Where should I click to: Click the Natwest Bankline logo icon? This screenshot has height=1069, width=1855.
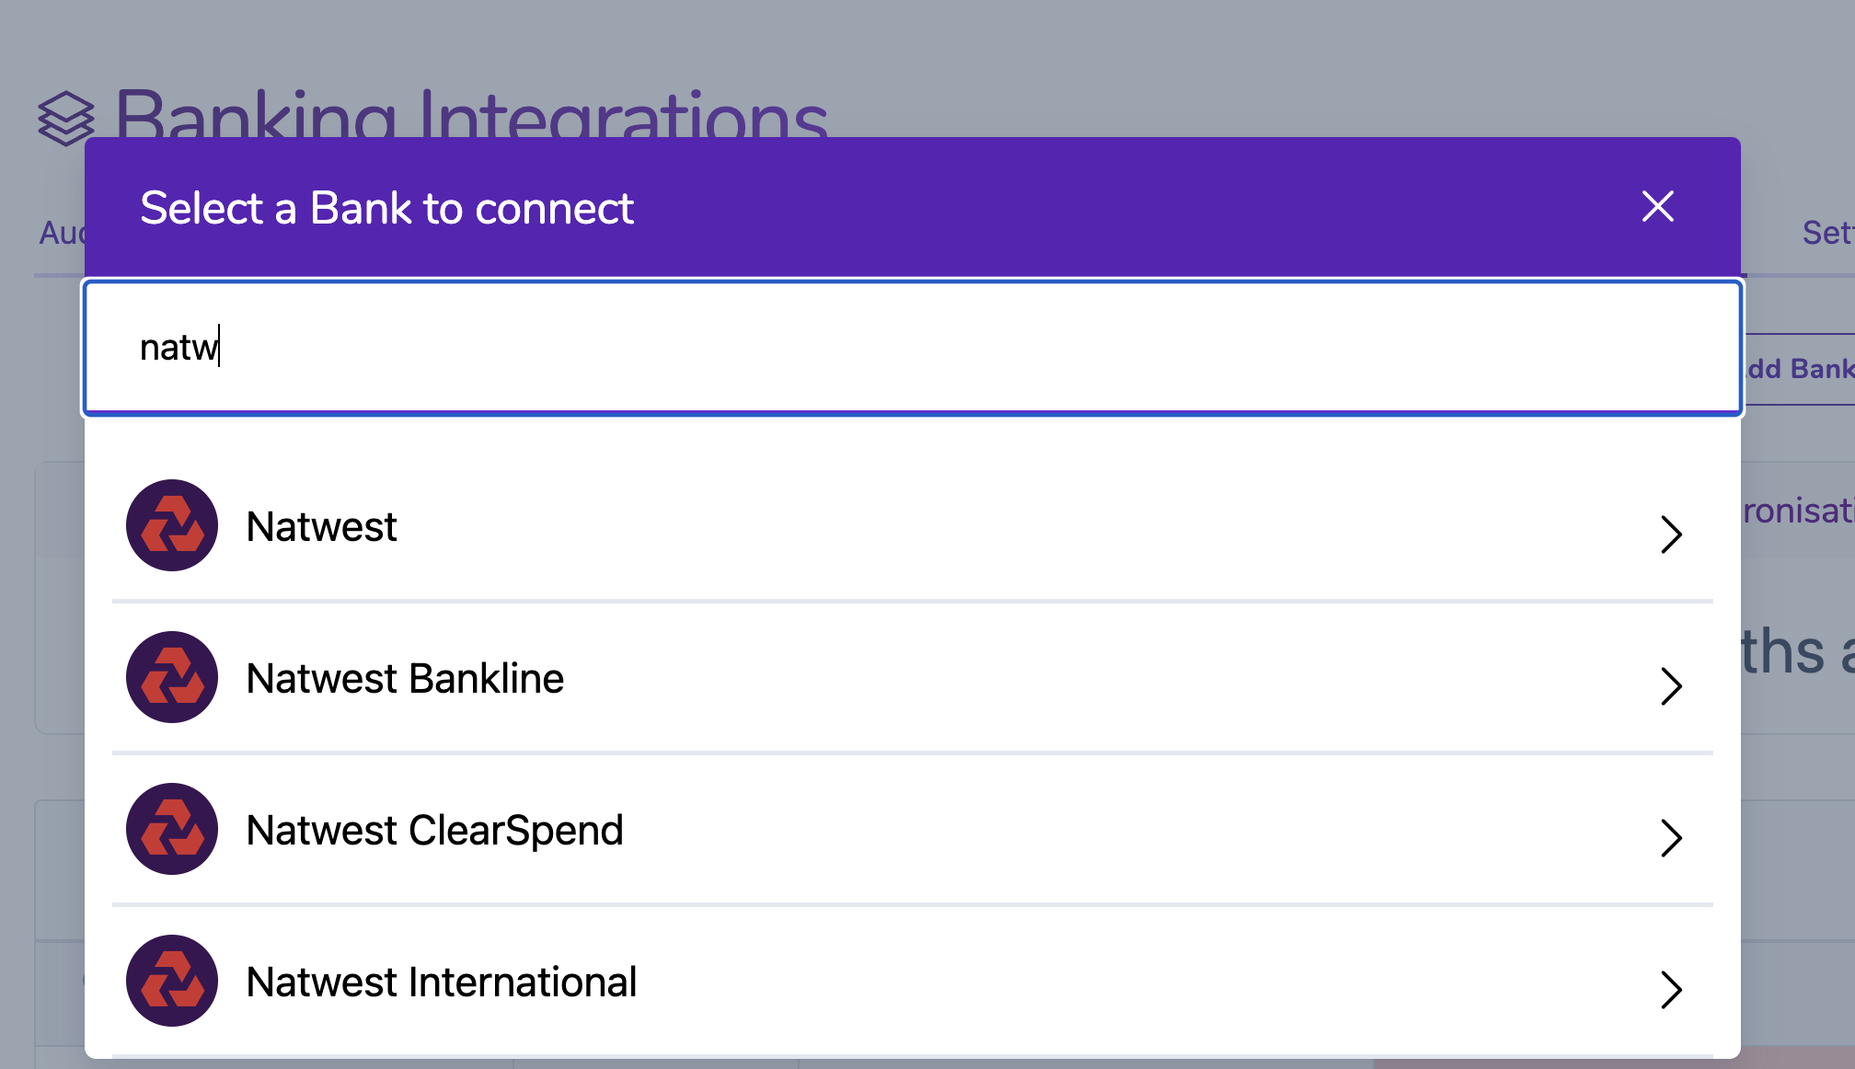point(172,677)
